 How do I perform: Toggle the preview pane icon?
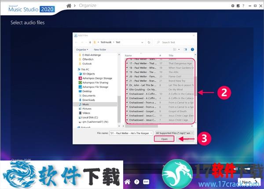click(x=185, y=50)
